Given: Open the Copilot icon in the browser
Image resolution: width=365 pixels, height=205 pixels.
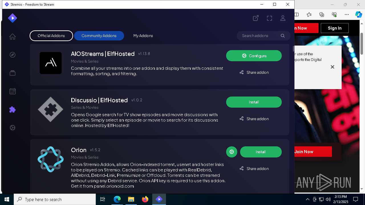Looking at the screenshot, I should [x=358, y=15].
